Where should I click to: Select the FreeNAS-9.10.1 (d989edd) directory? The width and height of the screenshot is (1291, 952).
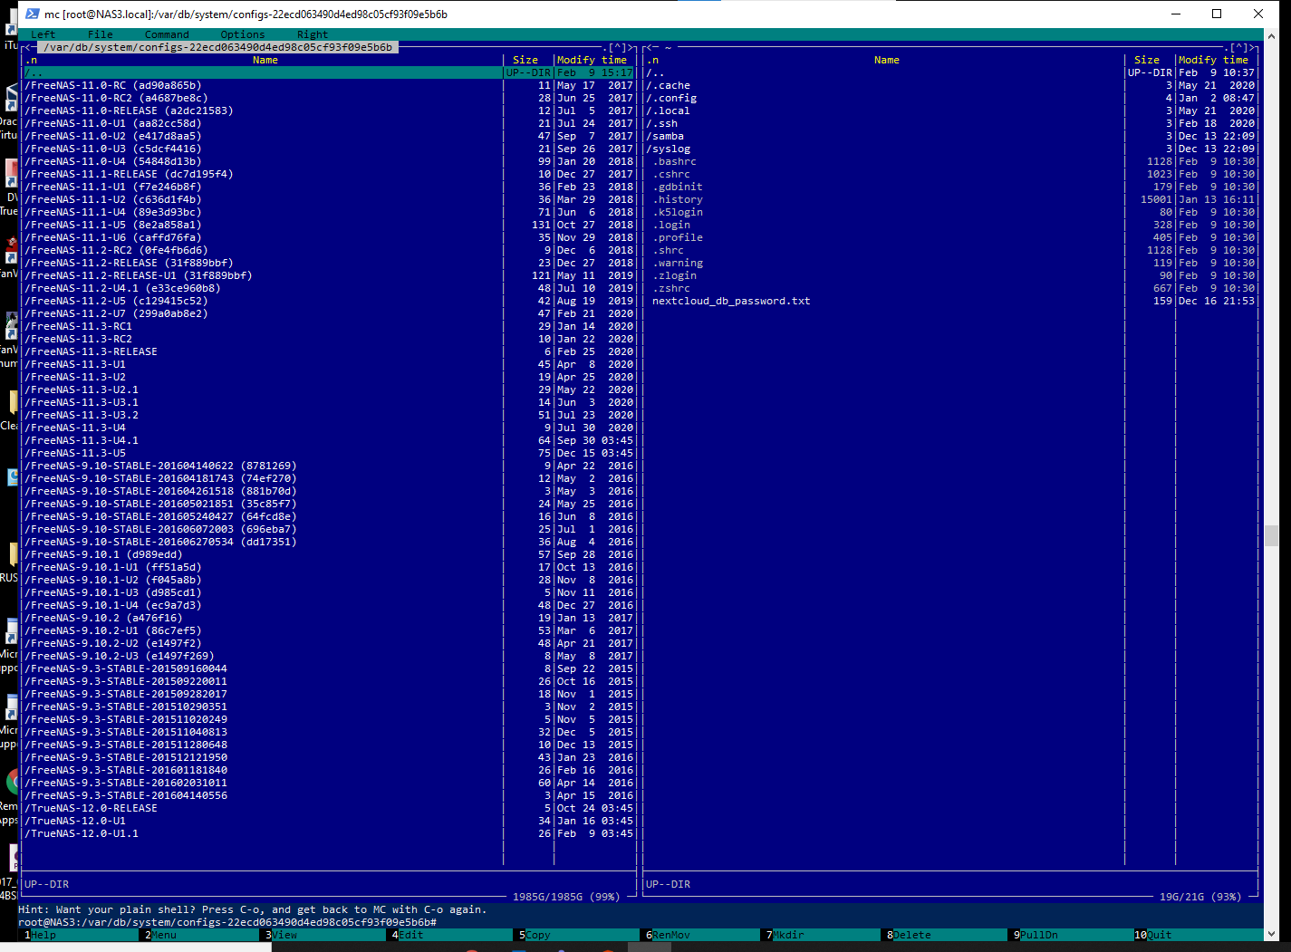[329, 554]
